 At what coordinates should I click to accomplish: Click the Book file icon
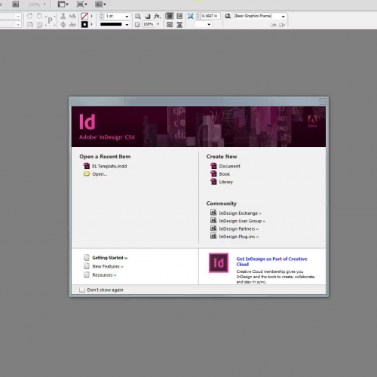tap(213, 173)
